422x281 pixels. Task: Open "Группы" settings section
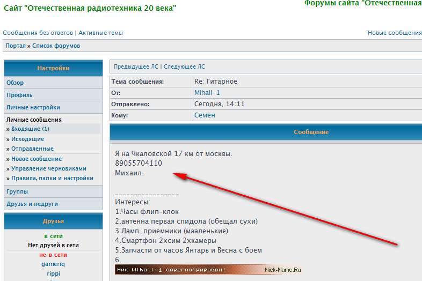click(17, 192)
